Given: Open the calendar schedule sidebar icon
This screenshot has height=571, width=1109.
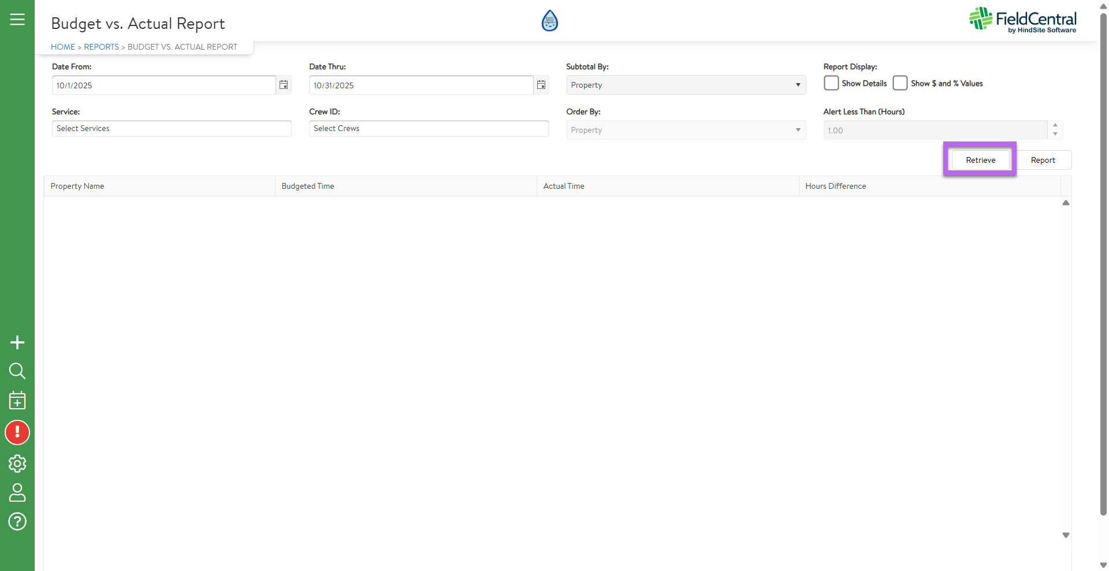Looking at the screenshot, I should [x=17, y=400].
